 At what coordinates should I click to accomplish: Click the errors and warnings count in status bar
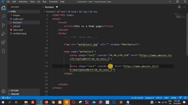coord(6,98)
